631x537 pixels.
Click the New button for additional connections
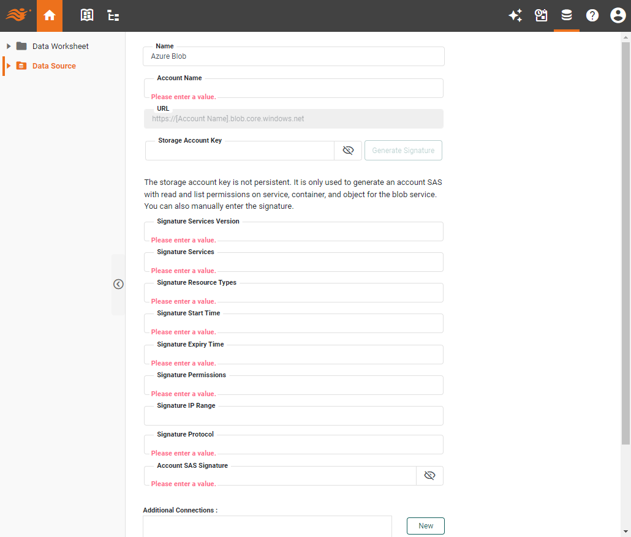[425, 526]
